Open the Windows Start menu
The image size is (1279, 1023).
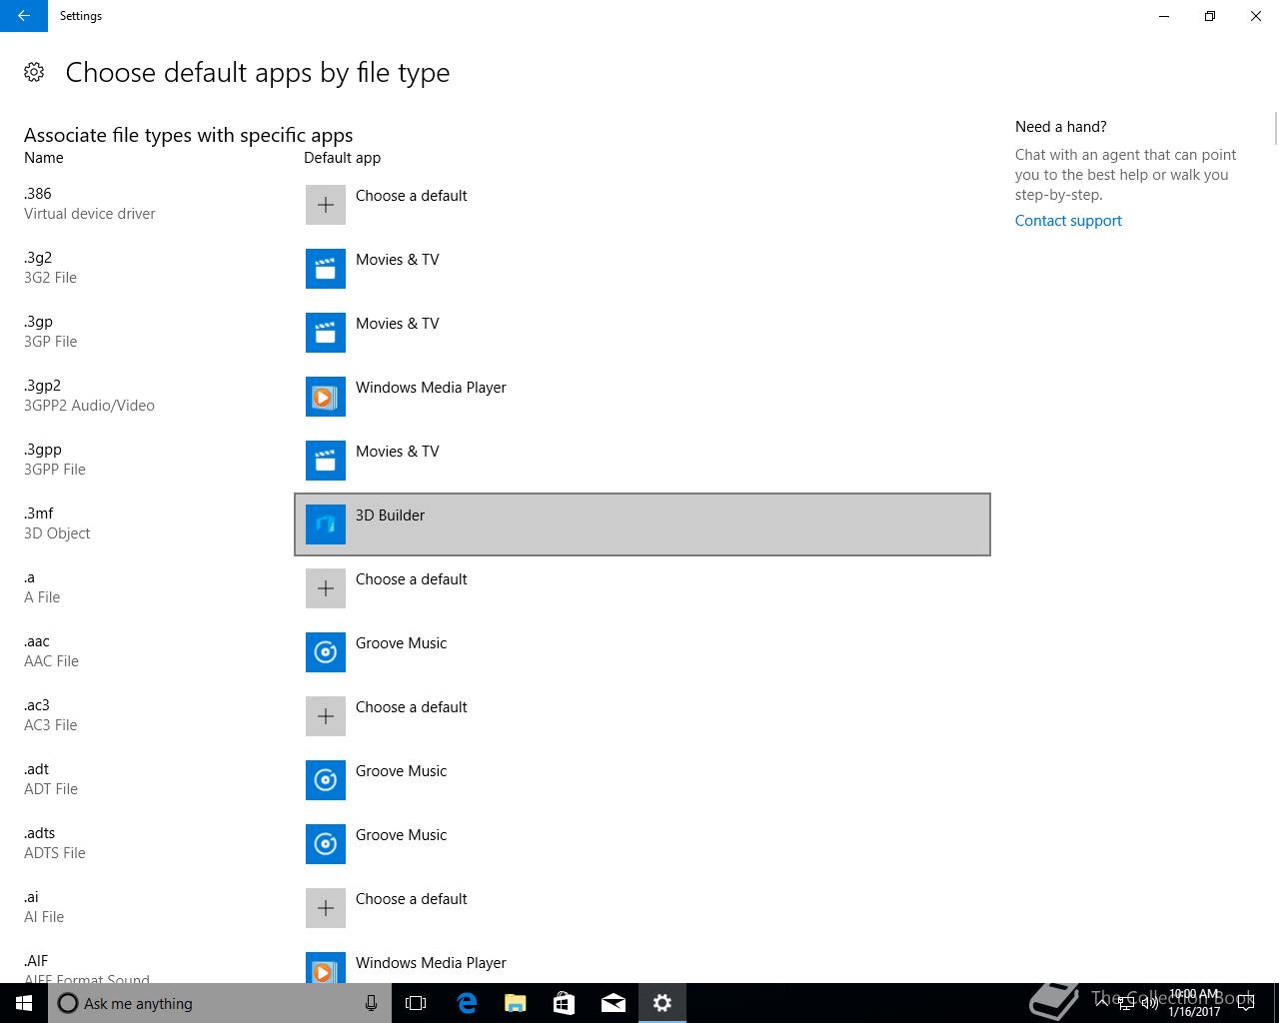[x=24, y=1003]
